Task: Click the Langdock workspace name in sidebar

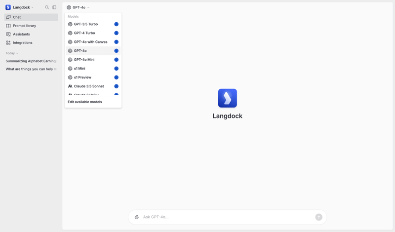Action: coord(21,7)
